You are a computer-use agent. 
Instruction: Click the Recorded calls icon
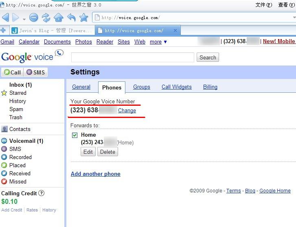tap(4, 157)
